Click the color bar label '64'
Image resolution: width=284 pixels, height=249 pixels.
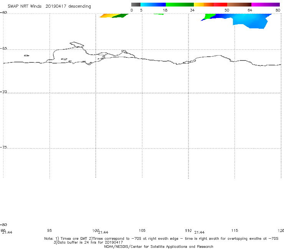[250, 10]
